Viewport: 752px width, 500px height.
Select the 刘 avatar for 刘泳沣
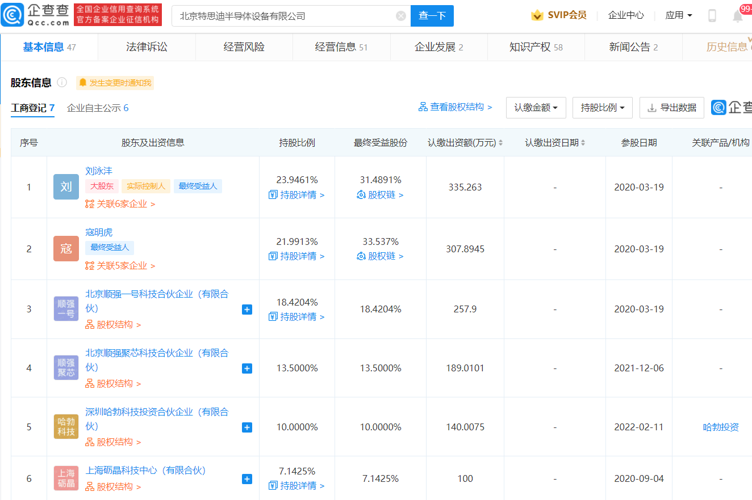(66, 187)
